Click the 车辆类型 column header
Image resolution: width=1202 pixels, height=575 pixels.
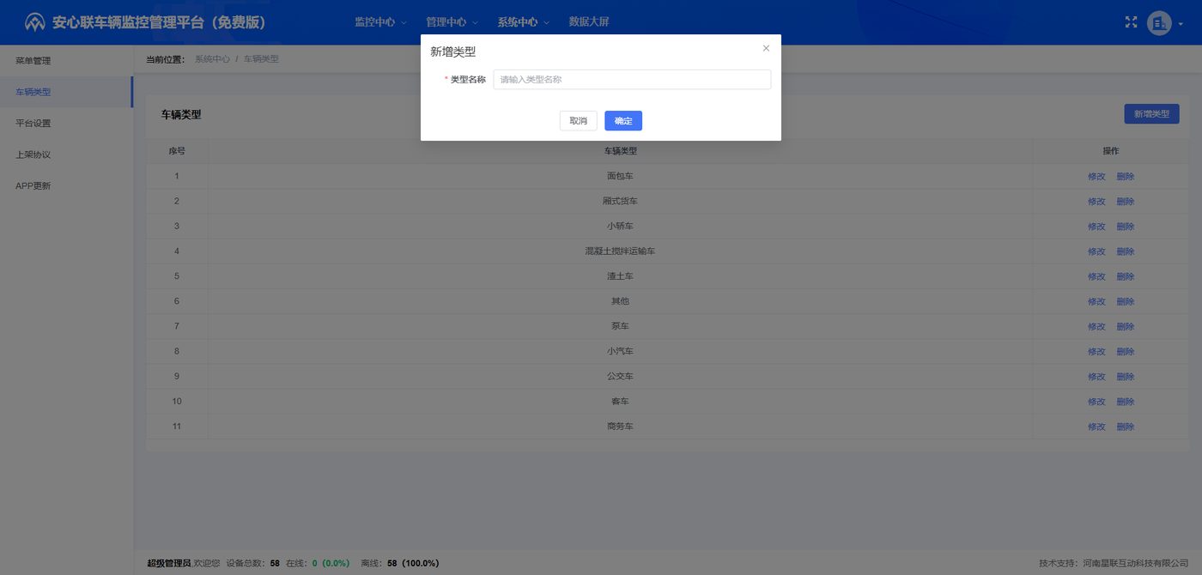click(620, 151)
